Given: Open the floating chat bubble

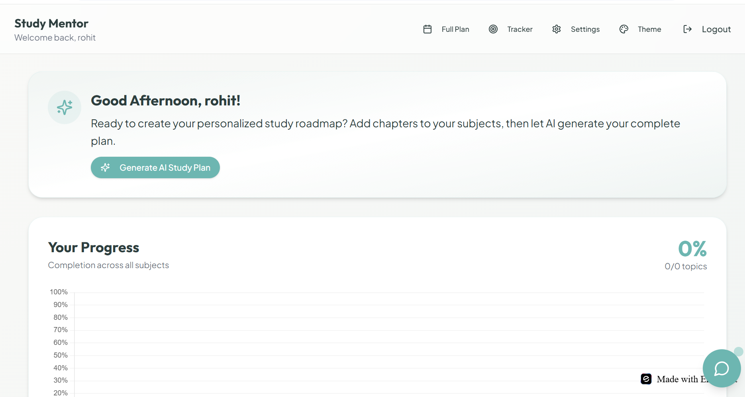Looking at the screenshot, I should pos(721,369).
